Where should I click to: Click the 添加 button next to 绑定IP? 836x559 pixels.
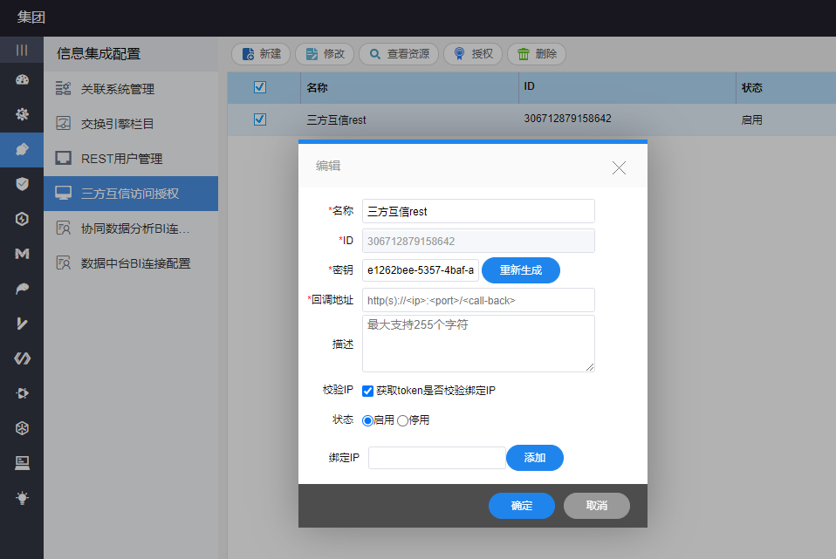(x=534, y=458)
